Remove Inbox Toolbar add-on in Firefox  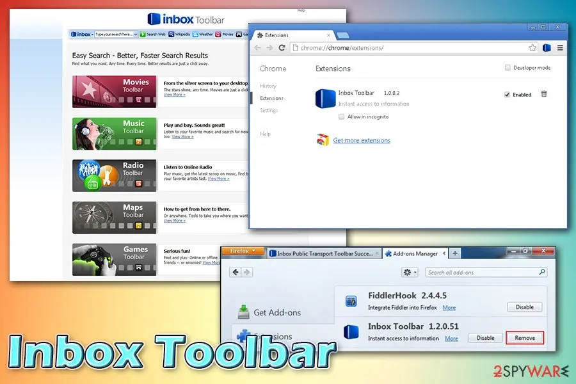click(525, 338)
